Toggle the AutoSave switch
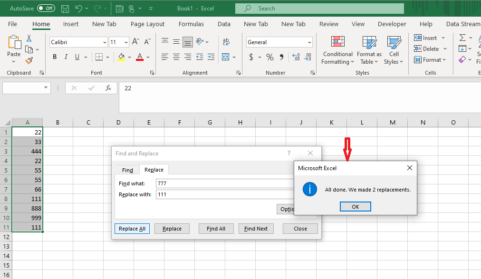This screenshot has width=481, height=279. (46, 8)
